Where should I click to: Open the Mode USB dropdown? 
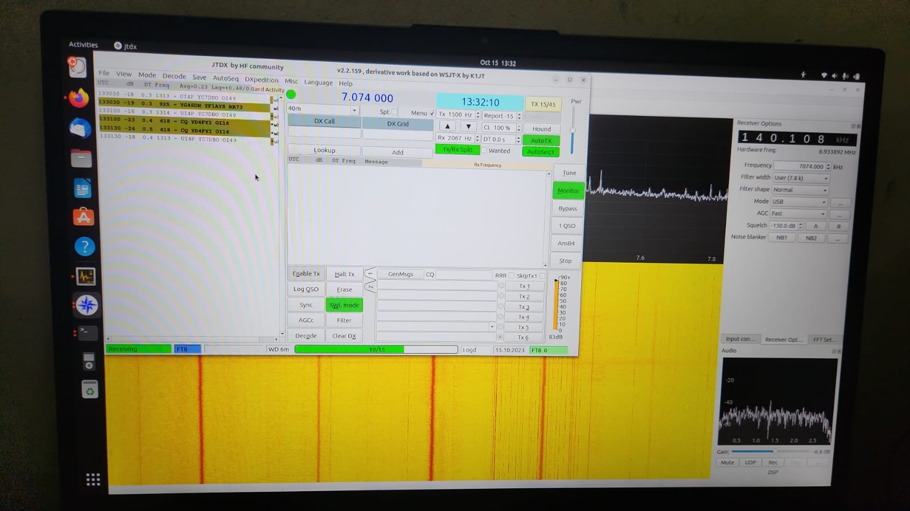pyautogui.click(x=799, y=202)
